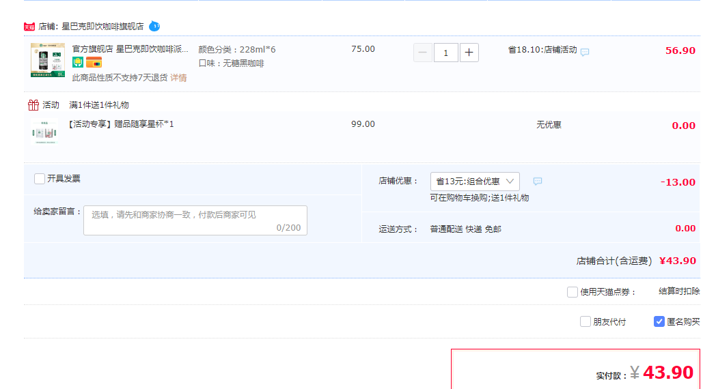The image size is (703, 389).
Task: Click the quantity field showing 1
Action: click(445, 53)
